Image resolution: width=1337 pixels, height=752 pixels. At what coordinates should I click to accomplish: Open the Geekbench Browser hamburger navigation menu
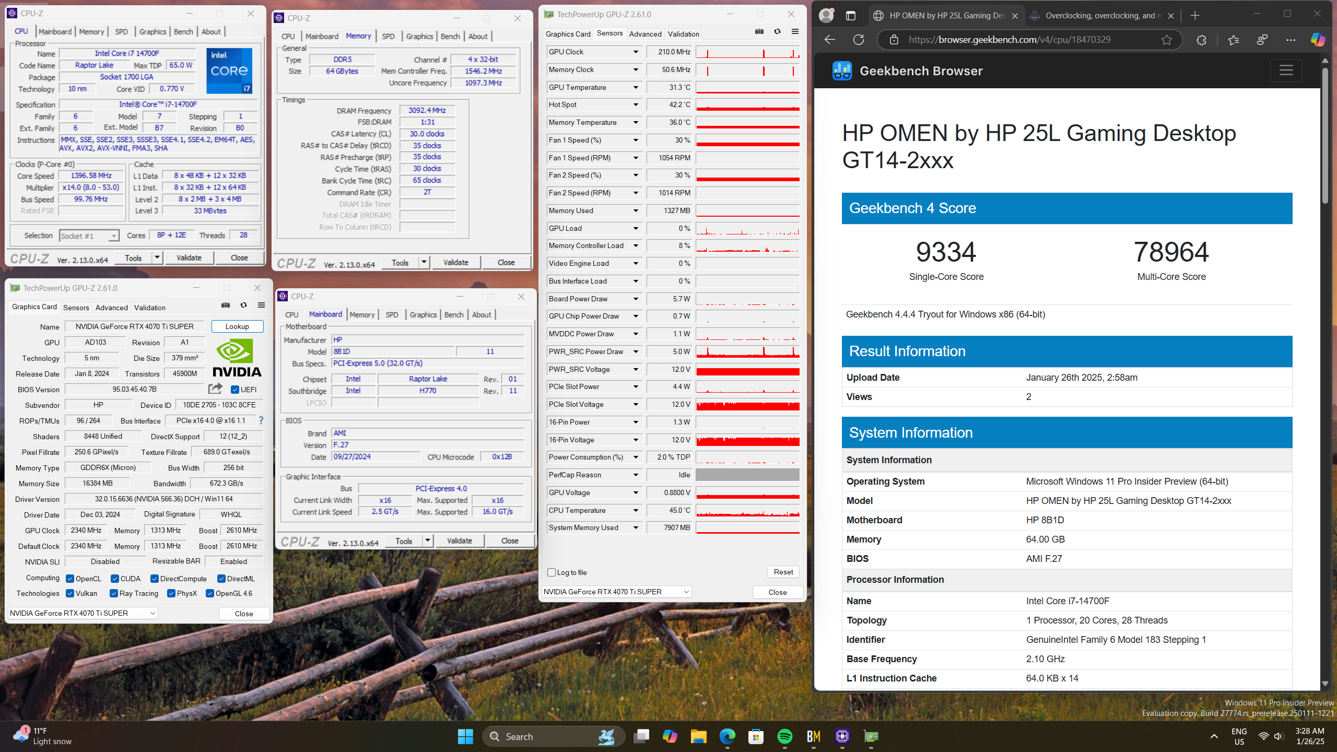pos(1286,70)
